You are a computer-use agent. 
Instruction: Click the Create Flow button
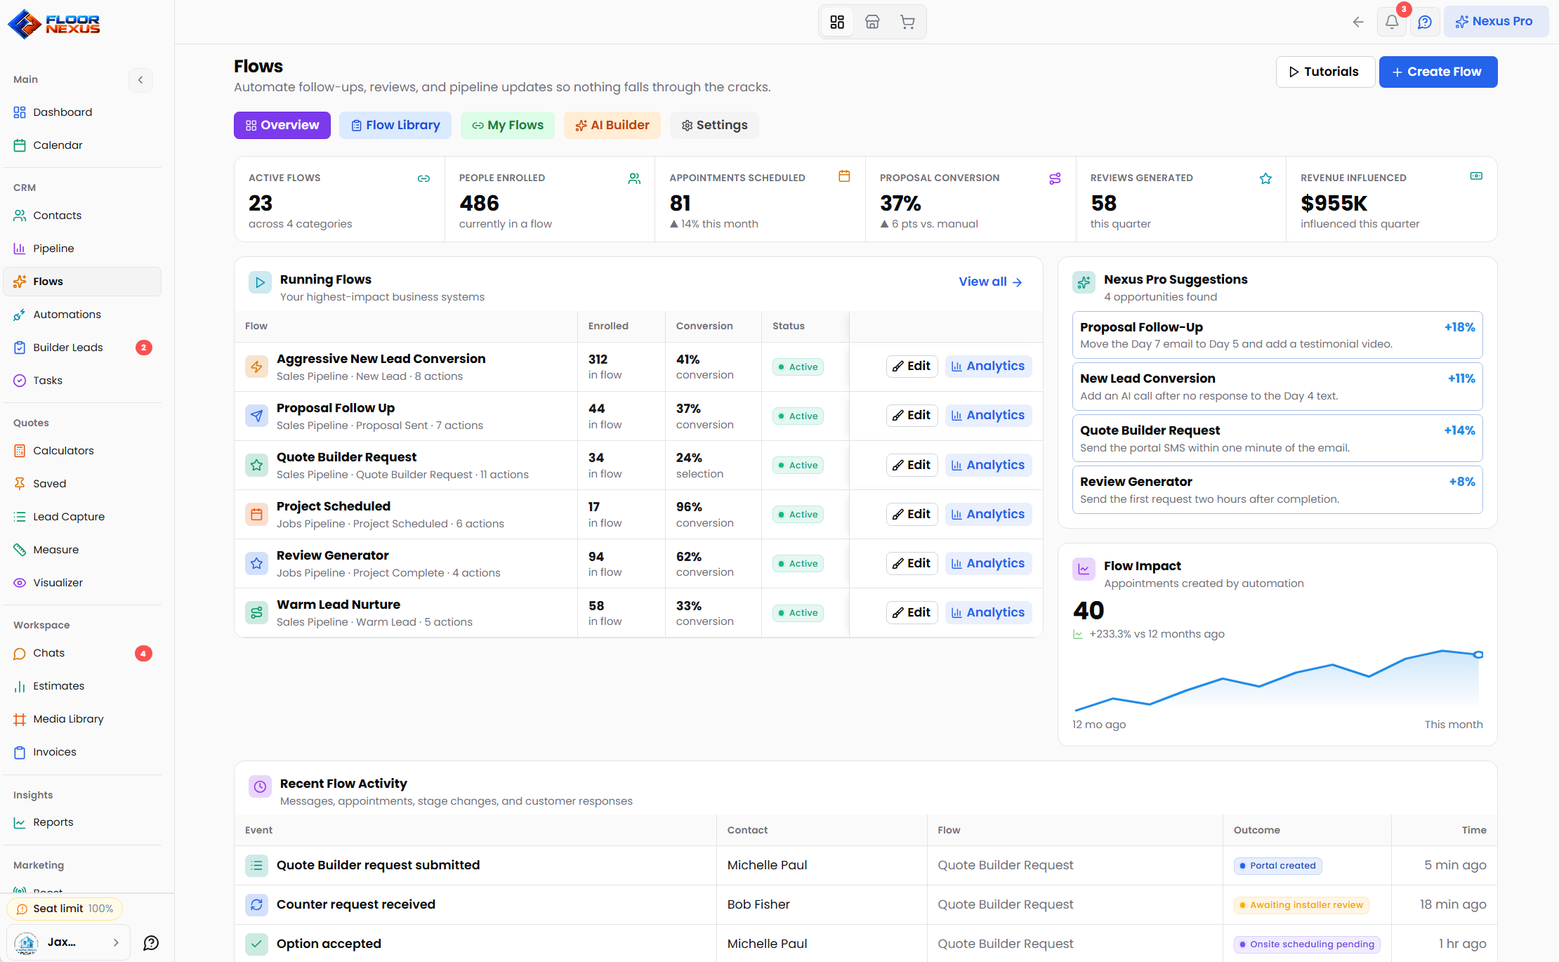point(1438,72)
